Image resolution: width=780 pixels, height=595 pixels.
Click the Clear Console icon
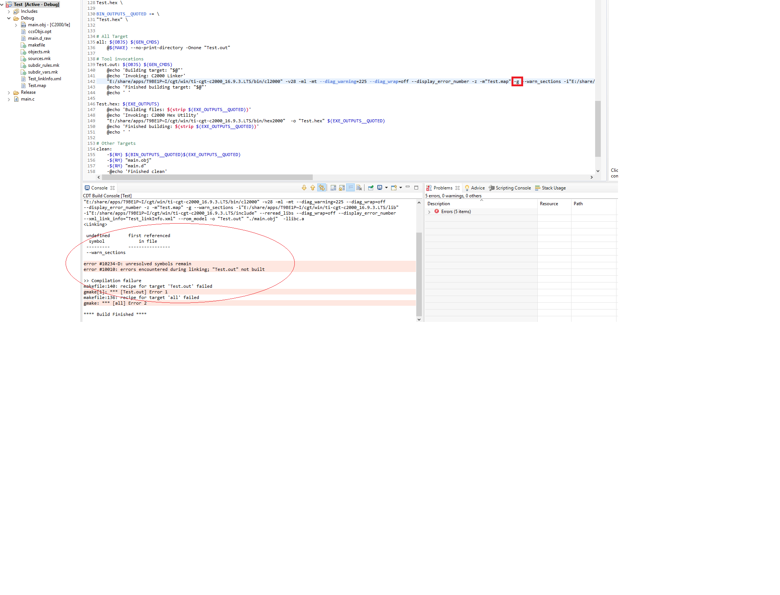point(359,188)
